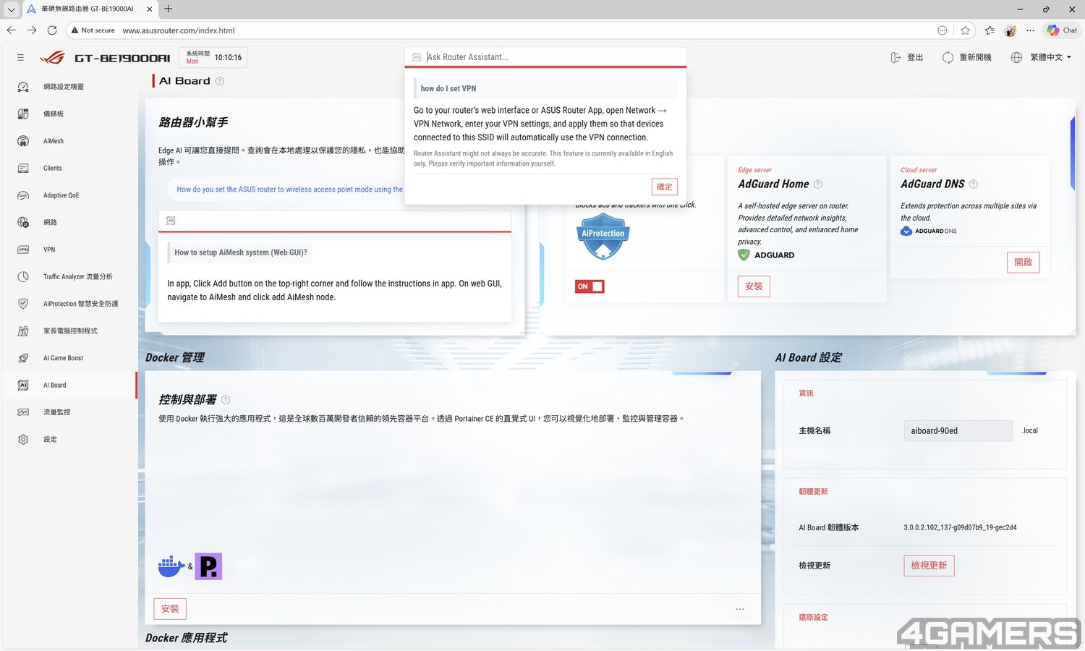The height and width of the screenshot is (651, 1085).
Task: Select Clients in the sidebar menu
Action: click(53, 169)
